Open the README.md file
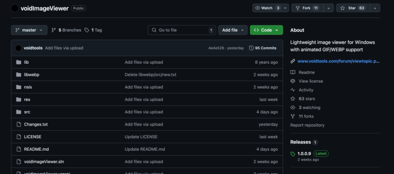 tap(36, 149)
